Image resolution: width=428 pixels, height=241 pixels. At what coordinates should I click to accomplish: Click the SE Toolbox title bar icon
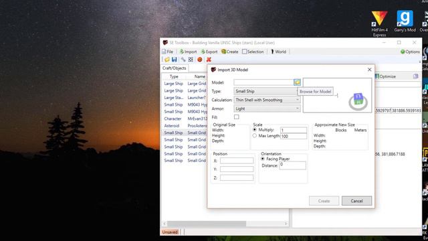[165, 43]
